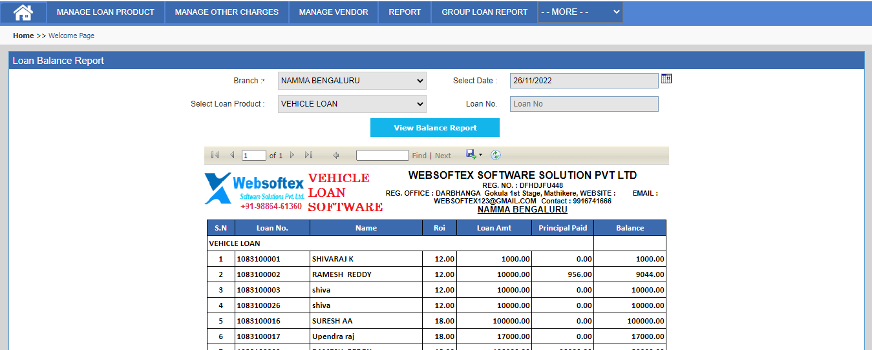Go to the Home icon in navbar
This screenshot has height=350, width=872.
click(x=23, y=12)
